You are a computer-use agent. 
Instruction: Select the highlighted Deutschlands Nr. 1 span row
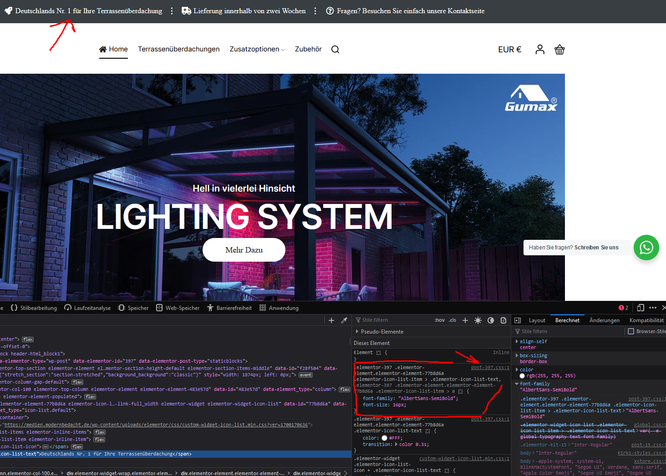(x=176, y=454)
